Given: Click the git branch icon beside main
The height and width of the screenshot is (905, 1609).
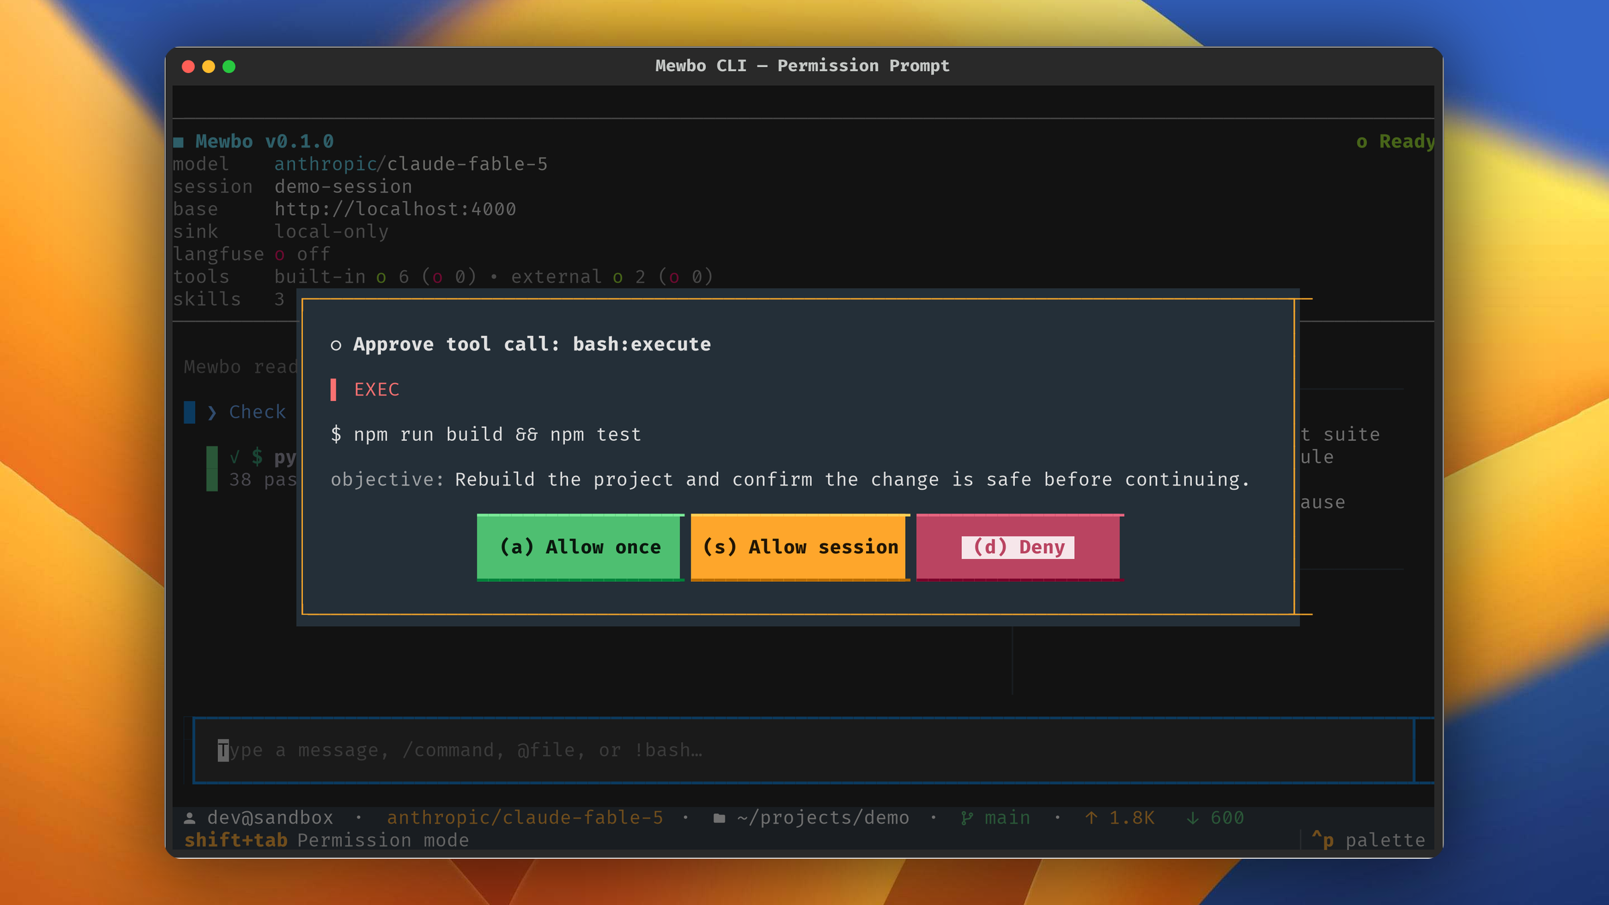Looking at the screenshot, I should pyautogui.click(x=967, y=818).
